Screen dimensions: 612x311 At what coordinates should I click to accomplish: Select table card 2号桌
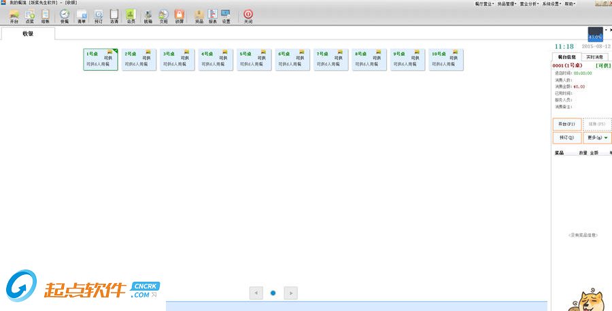[139, 59]
